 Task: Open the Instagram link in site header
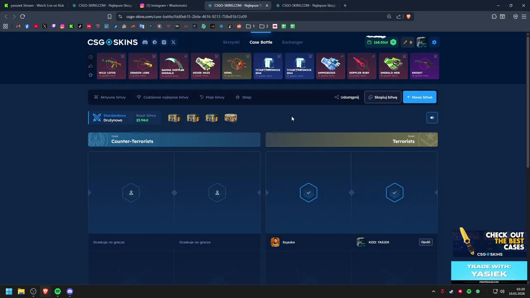coord(164,42)
